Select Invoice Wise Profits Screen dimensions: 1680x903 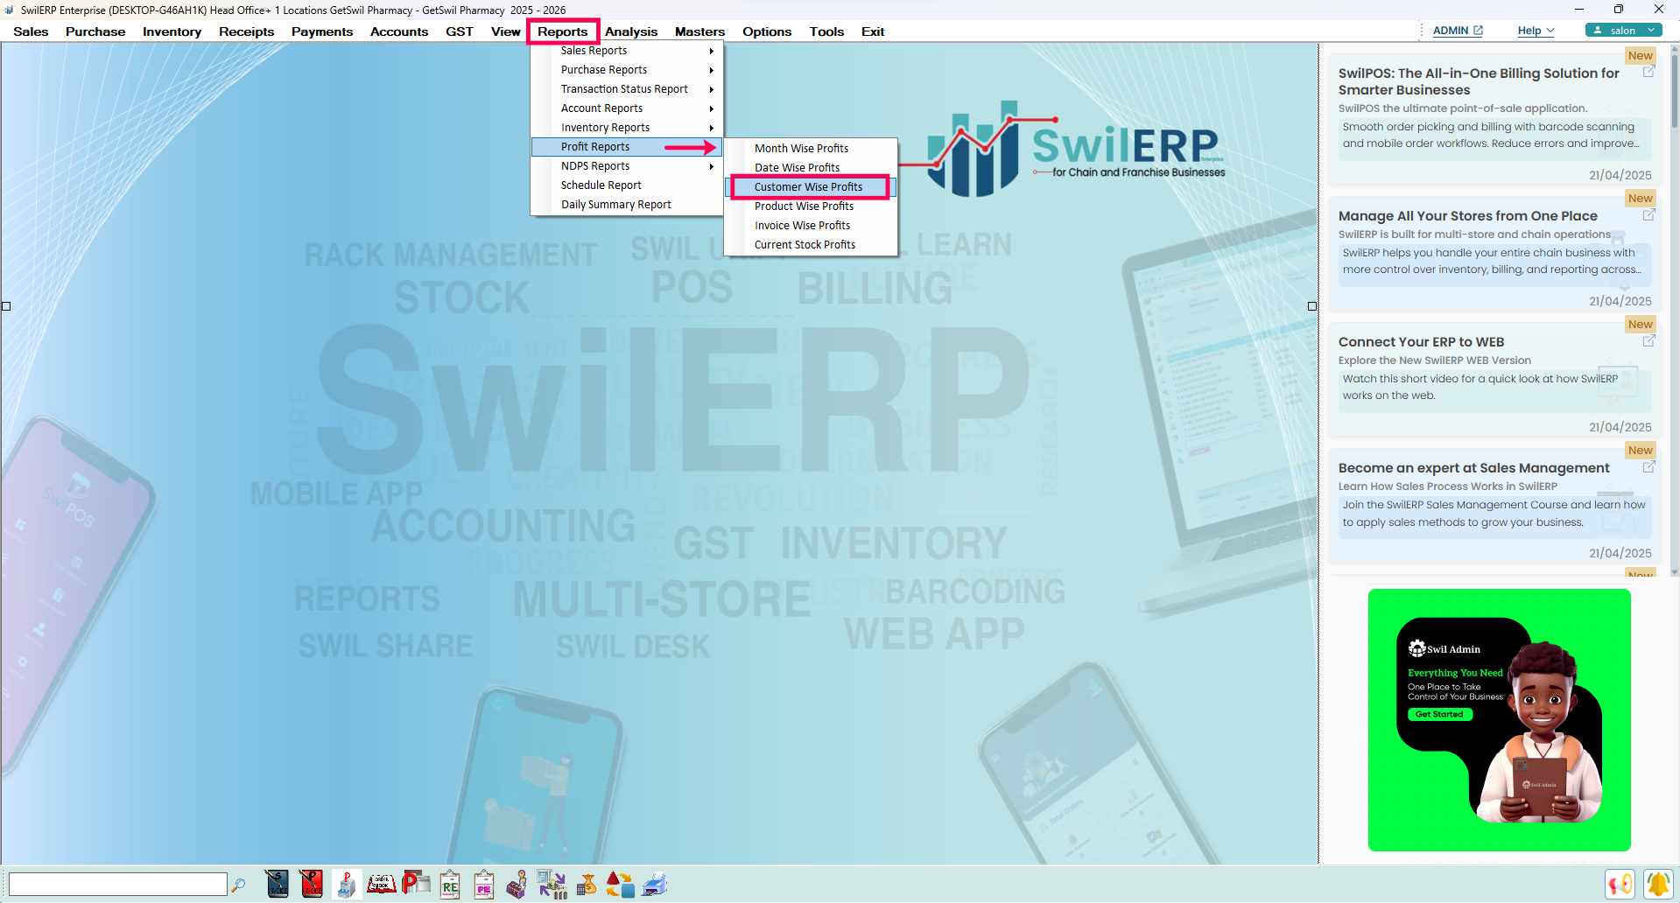[x=811, y=226]
